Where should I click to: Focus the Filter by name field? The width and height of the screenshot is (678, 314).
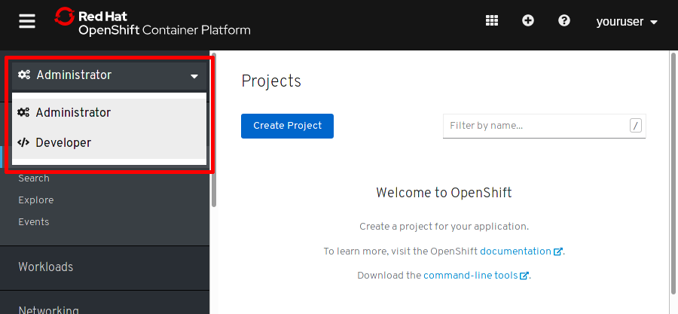[544, 126]
